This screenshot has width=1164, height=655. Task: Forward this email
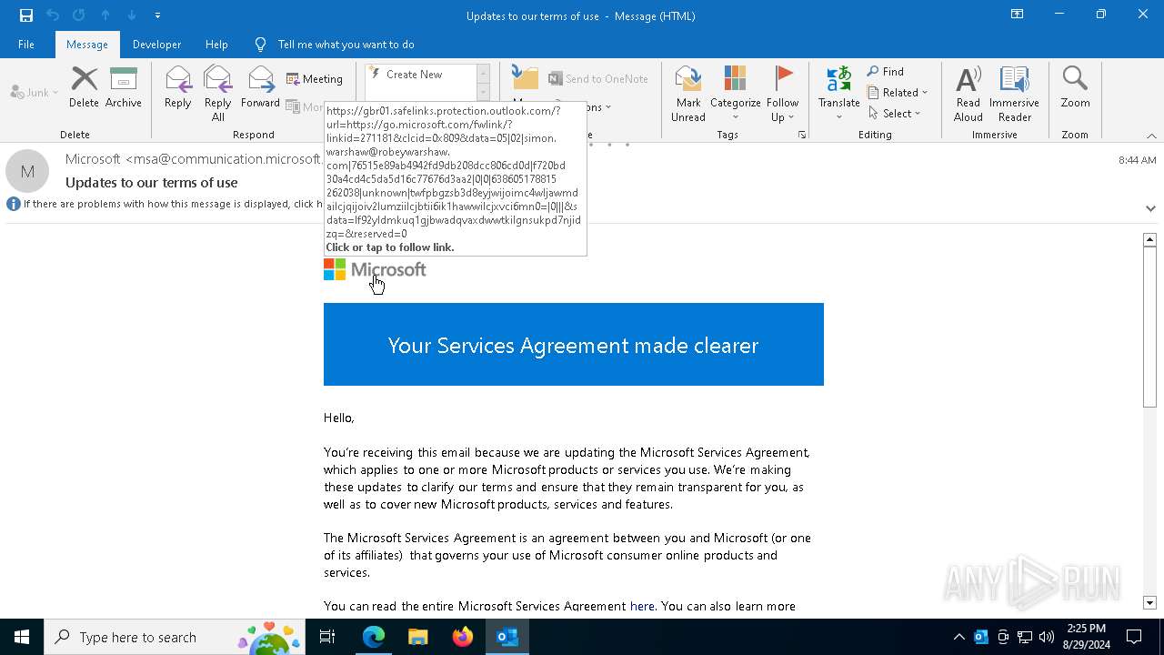[x=260, y=87]
